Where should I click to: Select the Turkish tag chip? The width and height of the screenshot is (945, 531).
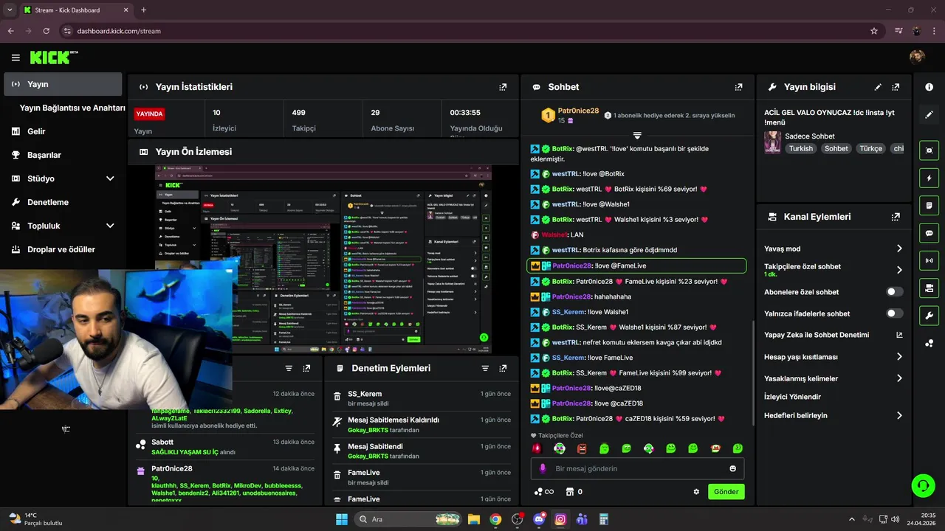[800, 148]
